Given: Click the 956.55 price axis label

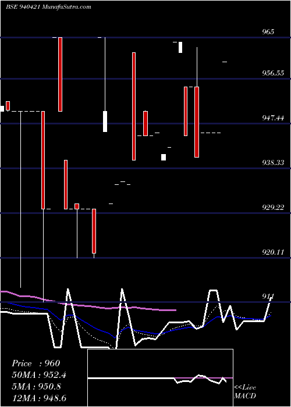Looking at the screenshot, I should click(x=273, y=73).
